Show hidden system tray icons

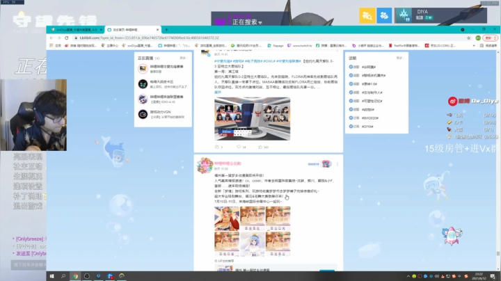[408, 276]
